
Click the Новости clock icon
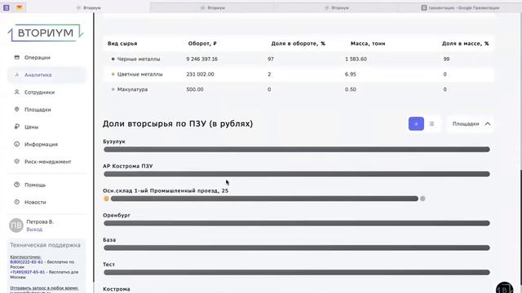(16, 202)
